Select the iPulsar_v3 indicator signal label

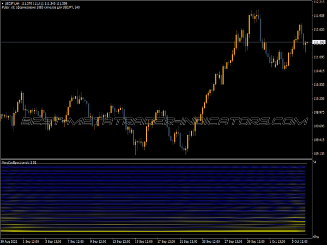click(x=41, y=7)
